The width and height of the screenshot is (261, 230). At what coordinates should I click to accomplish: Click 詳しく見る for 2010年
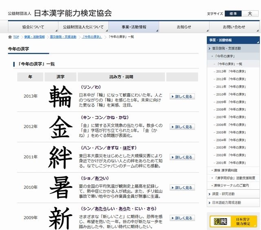pyautogui.click(x=182, y=188)
